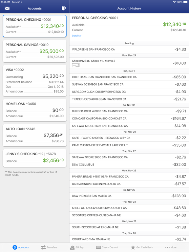
Task: Select the VISA *0002 account card
Action: pos(35,81)
